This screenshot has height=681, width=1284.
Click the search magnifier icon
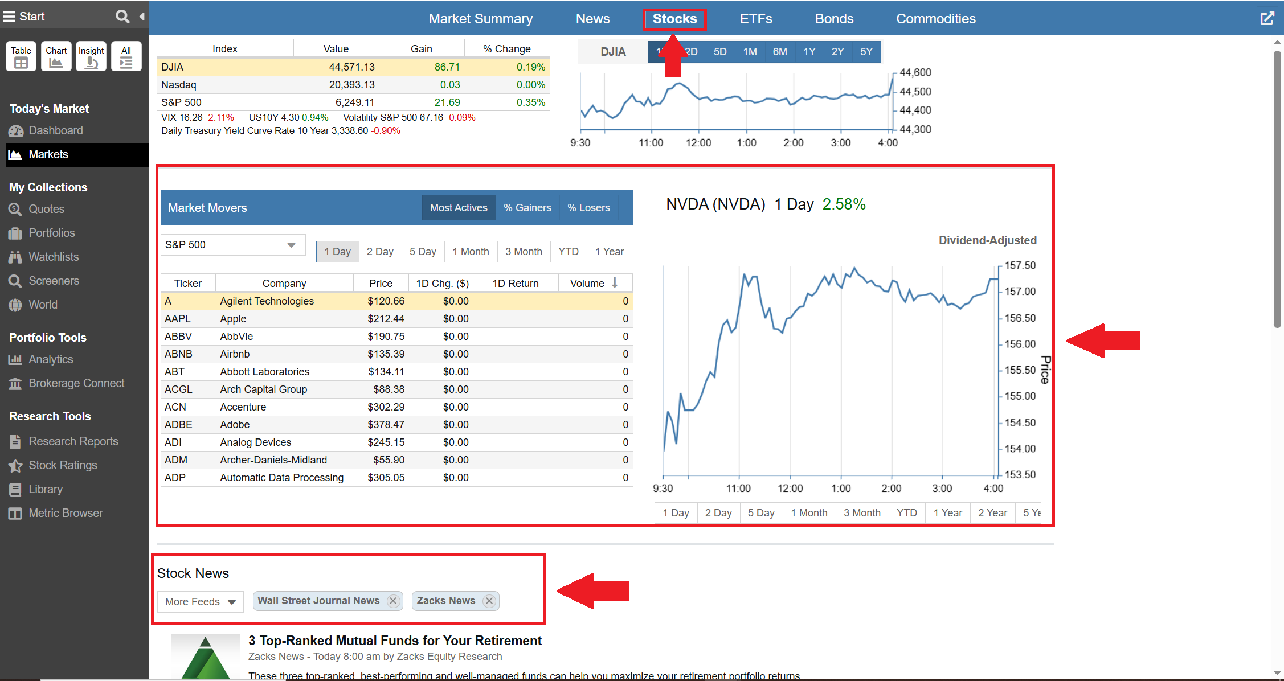[x=122, y=17]
